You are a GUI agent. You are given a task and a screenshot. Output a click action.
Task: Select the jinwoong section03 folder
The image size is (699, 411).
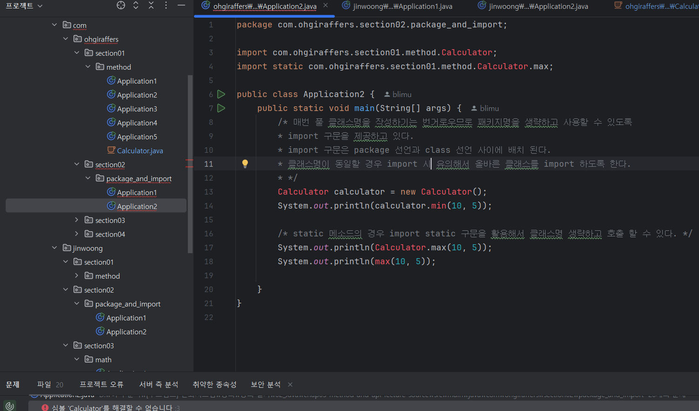coord(93,346)
